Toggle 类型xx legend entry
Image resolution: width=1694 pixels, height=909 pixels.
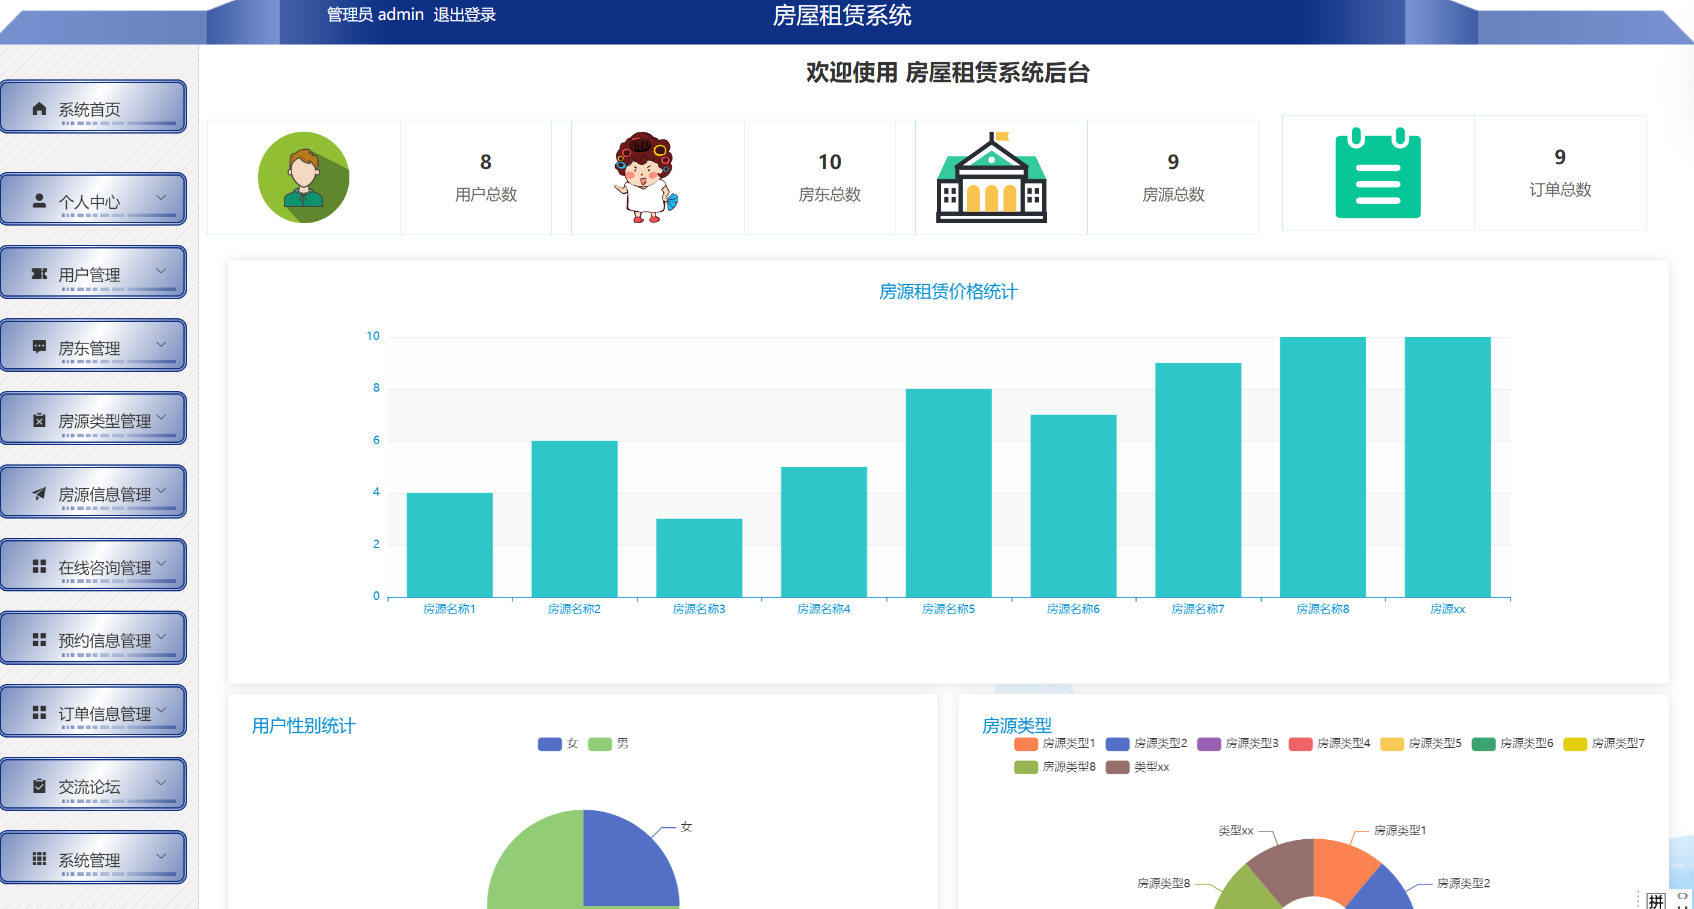click(1138, 767)
